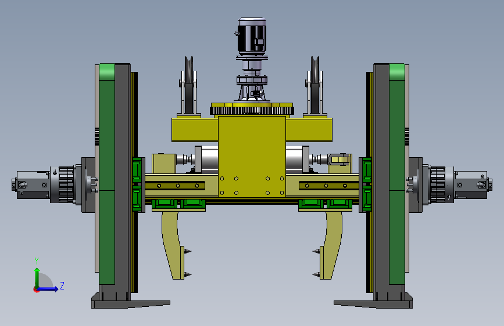Select the left yellow crossbeam wing
504x326 pixels.
pyautogui.click(x=195, y=130)
